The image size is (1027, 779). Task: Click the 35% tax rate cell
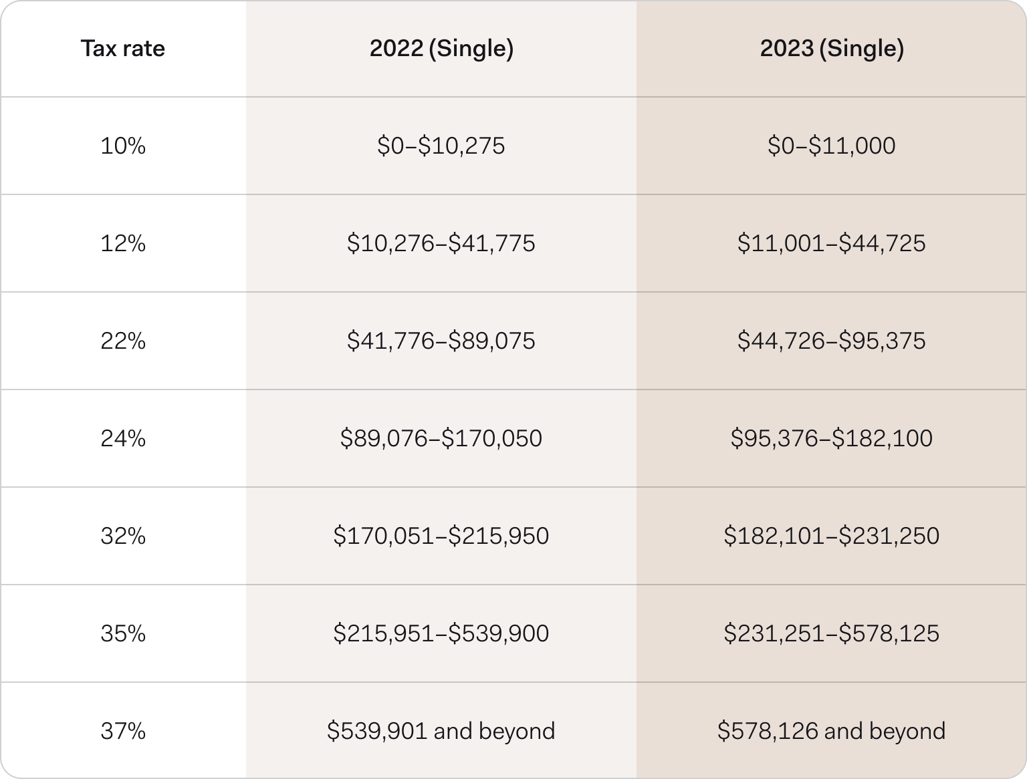[x=123, y=633]
